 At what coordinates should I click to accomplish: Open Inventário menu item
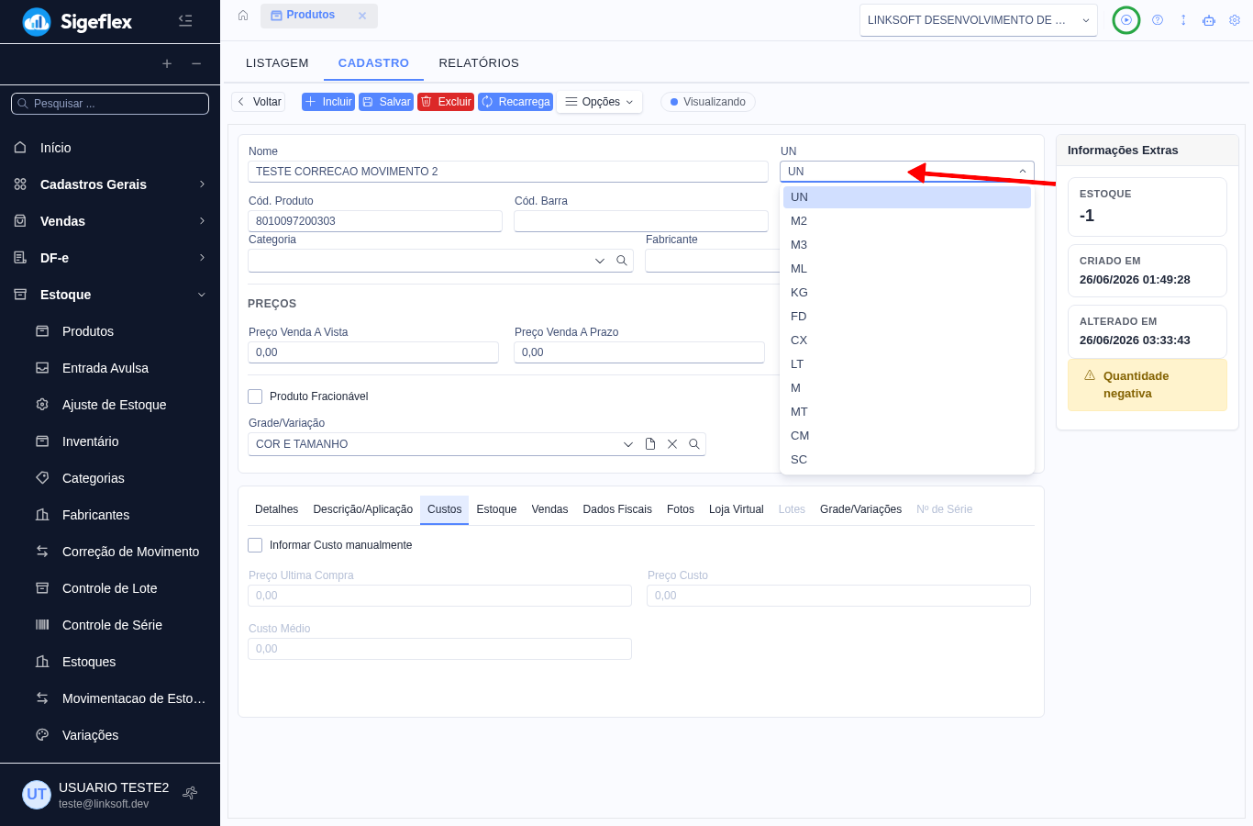tap(110, 441)
